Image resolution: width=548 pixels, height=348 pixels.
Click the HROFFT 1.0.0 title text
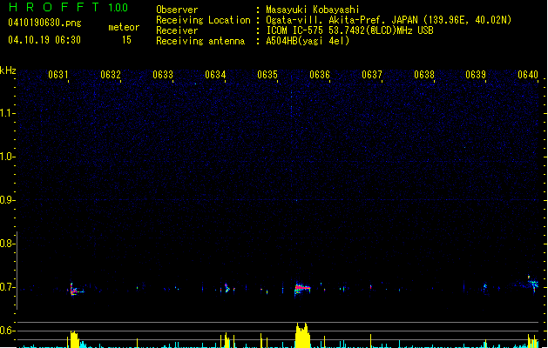pyautogui.click(x=69, y=7)
